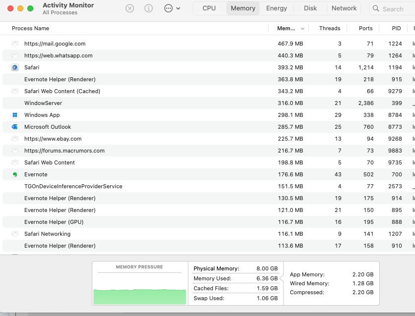Click the 43 threads value for Evernote
The image size is (415, 316).
pos(338,174)
